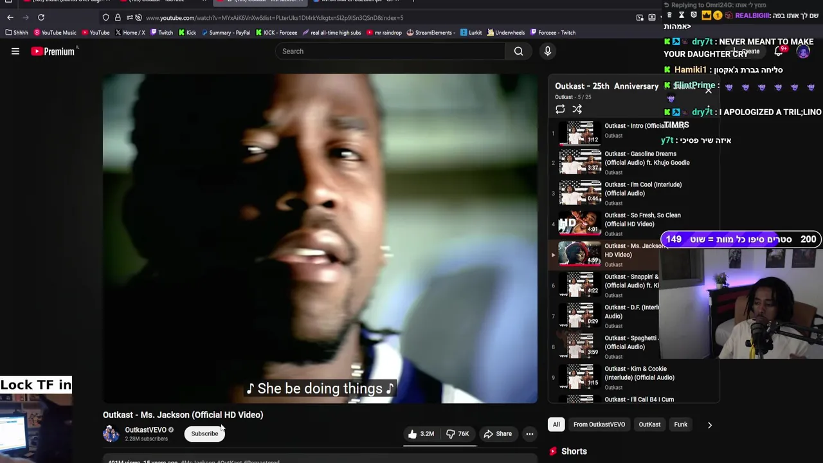
Task: Open the Twitch bookmark
Action: tap(161, 33)
